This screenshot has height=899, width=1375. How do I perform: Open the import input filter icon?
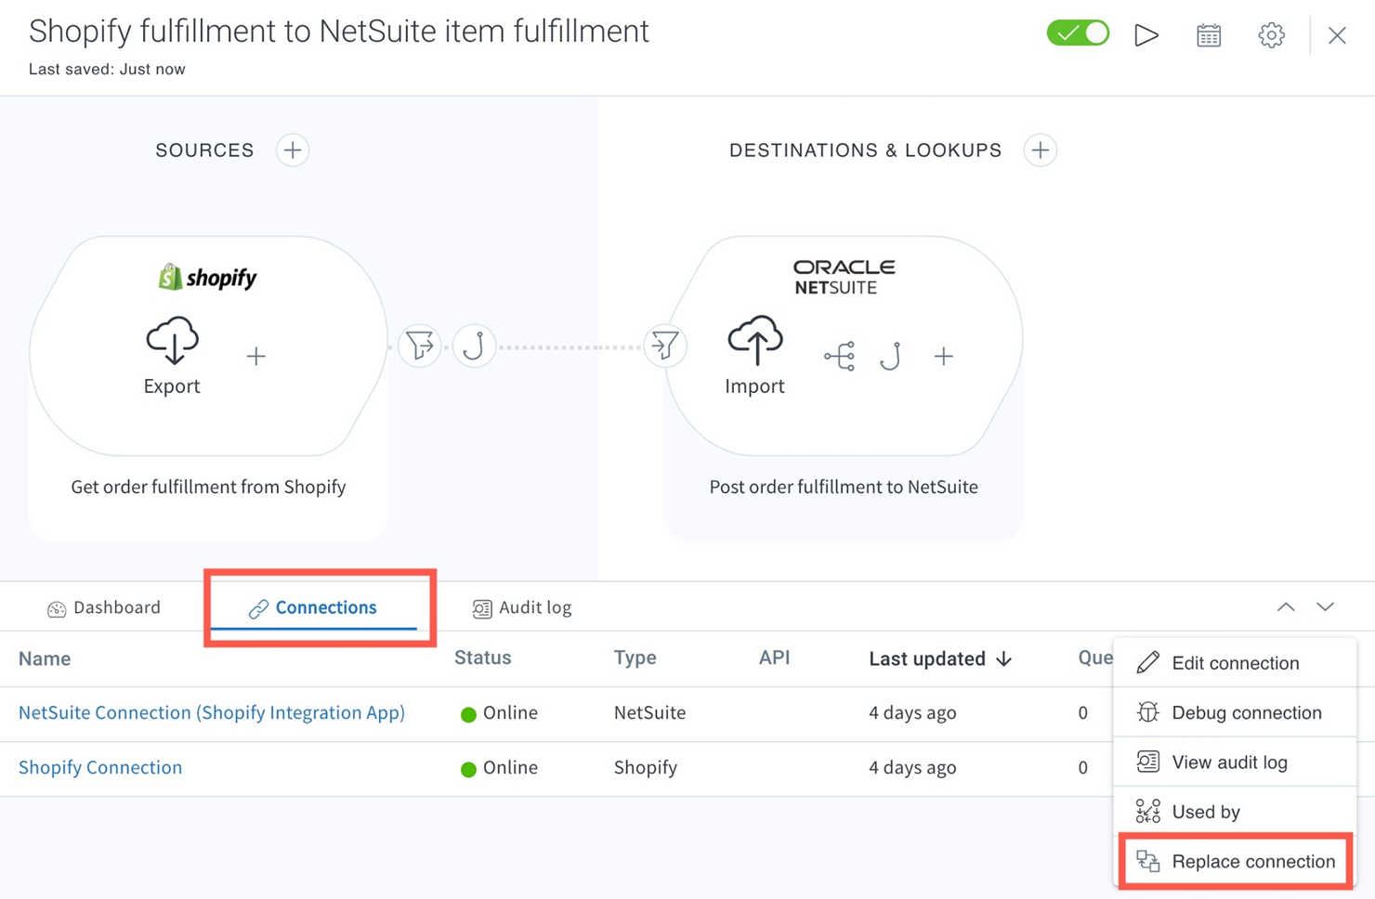pos(665,346)
